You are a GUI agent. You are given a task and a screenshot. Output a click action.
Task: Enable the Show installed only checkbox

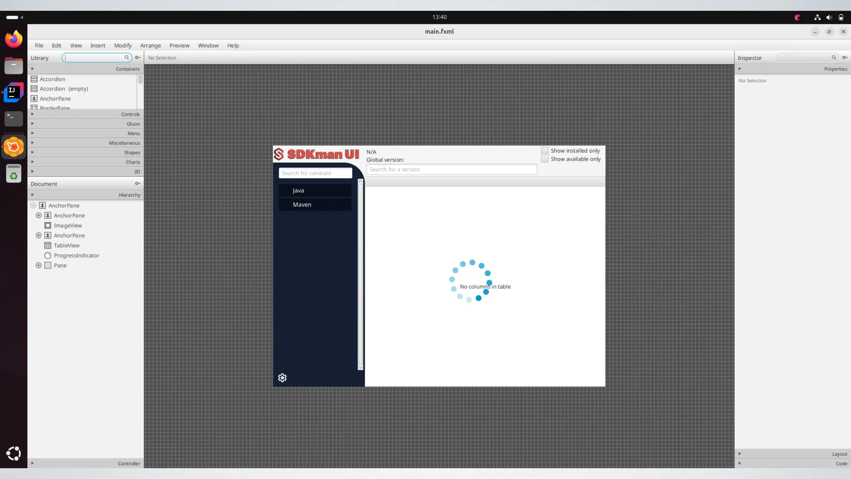[x=544, y=151]
